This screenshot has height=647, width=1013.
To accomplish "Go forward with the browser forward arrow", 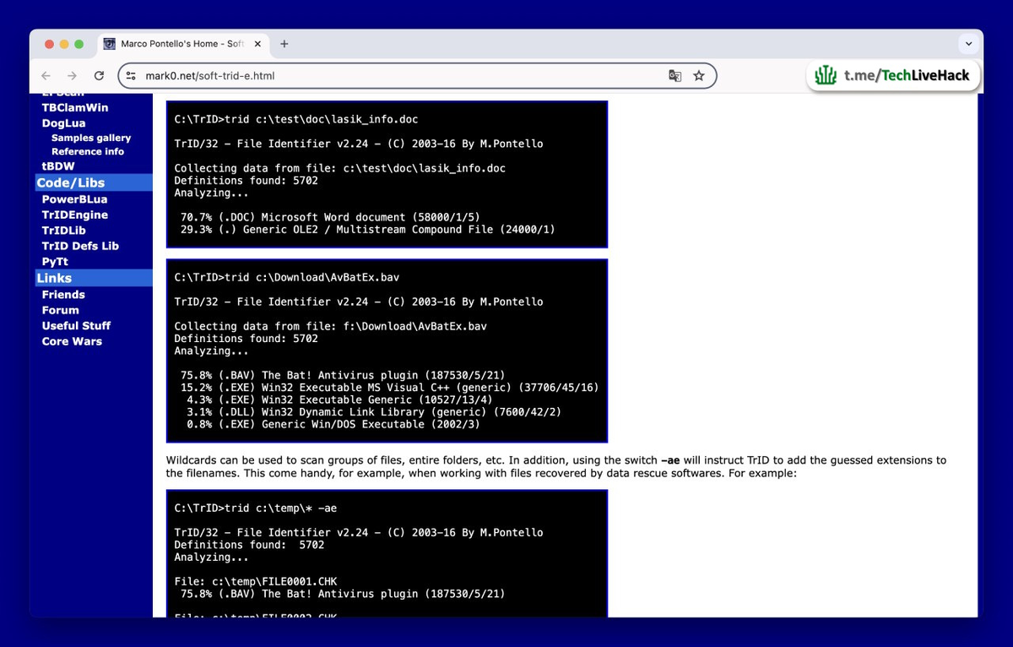I will click(72, 75).
